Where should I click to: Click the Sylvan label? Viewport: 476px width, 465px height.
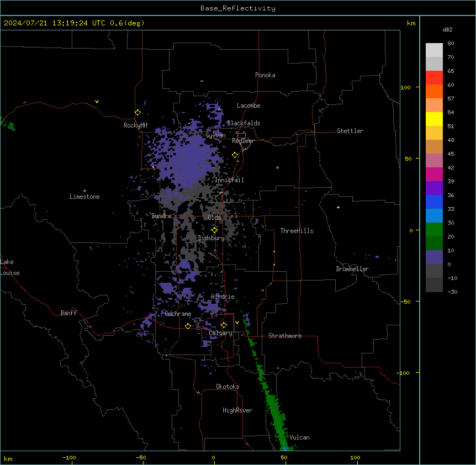click(215, 135)
